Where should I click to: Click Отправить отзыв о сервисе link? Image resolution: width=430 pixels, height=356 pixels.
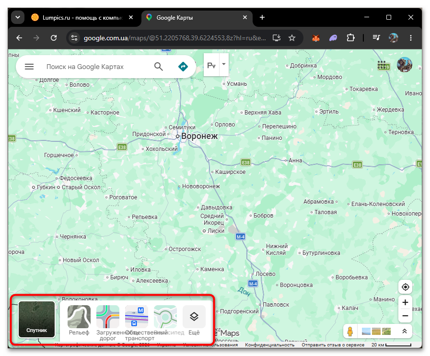point(333,345)
